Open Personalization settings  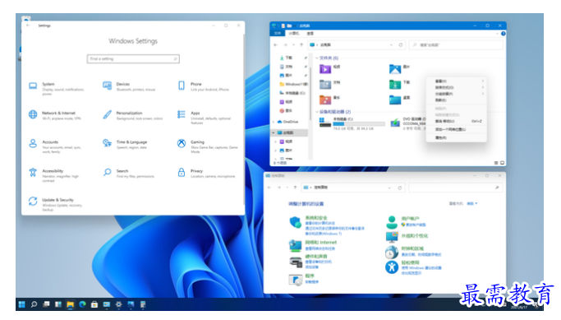click(132, 115)
